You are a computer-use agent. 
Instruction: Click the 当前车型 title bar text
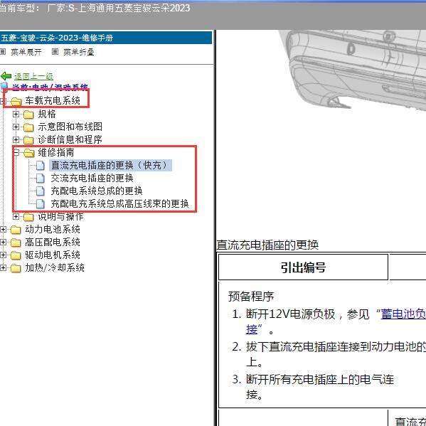pyautogui.click(x=95, y=8)
